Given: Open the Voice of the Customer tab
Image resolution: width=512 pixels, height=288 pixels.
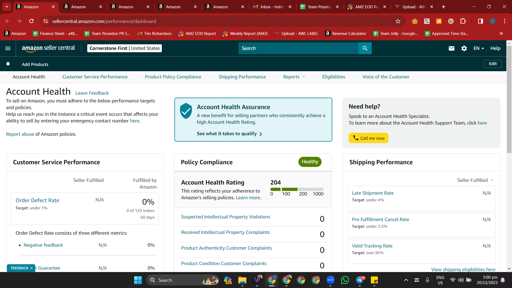Looking at the screenshot, I should [386, 77].
